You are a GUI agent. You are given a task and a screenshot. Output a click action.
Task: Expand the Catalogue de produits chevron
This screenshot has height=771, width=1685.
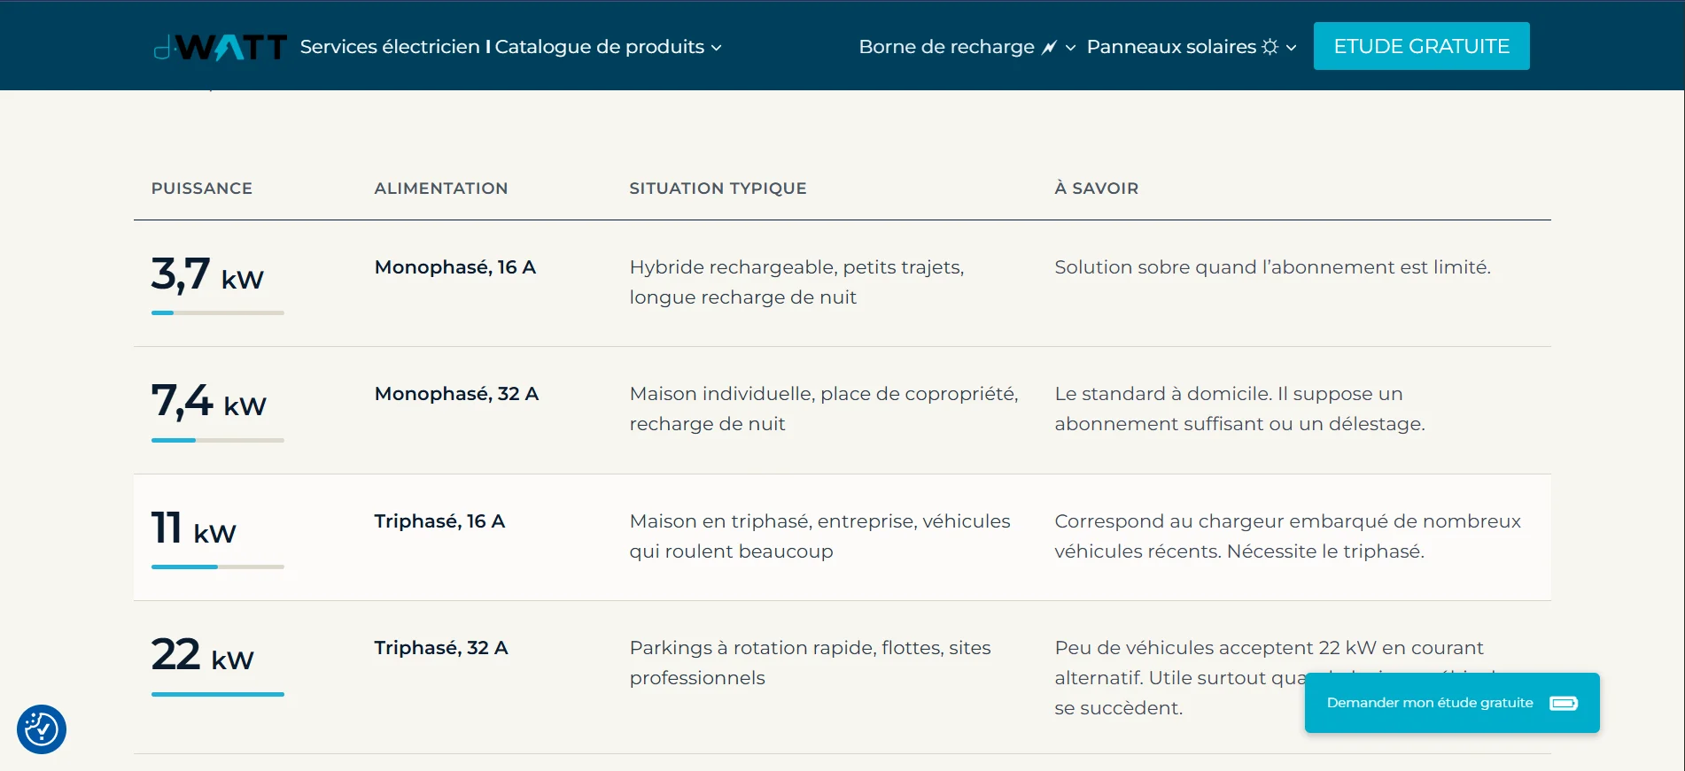pos(717,48)
